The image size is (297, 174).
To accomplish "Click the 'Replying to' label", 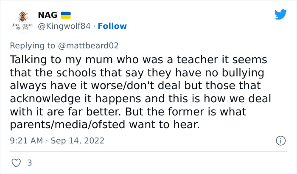I will (x=32, y=45).
